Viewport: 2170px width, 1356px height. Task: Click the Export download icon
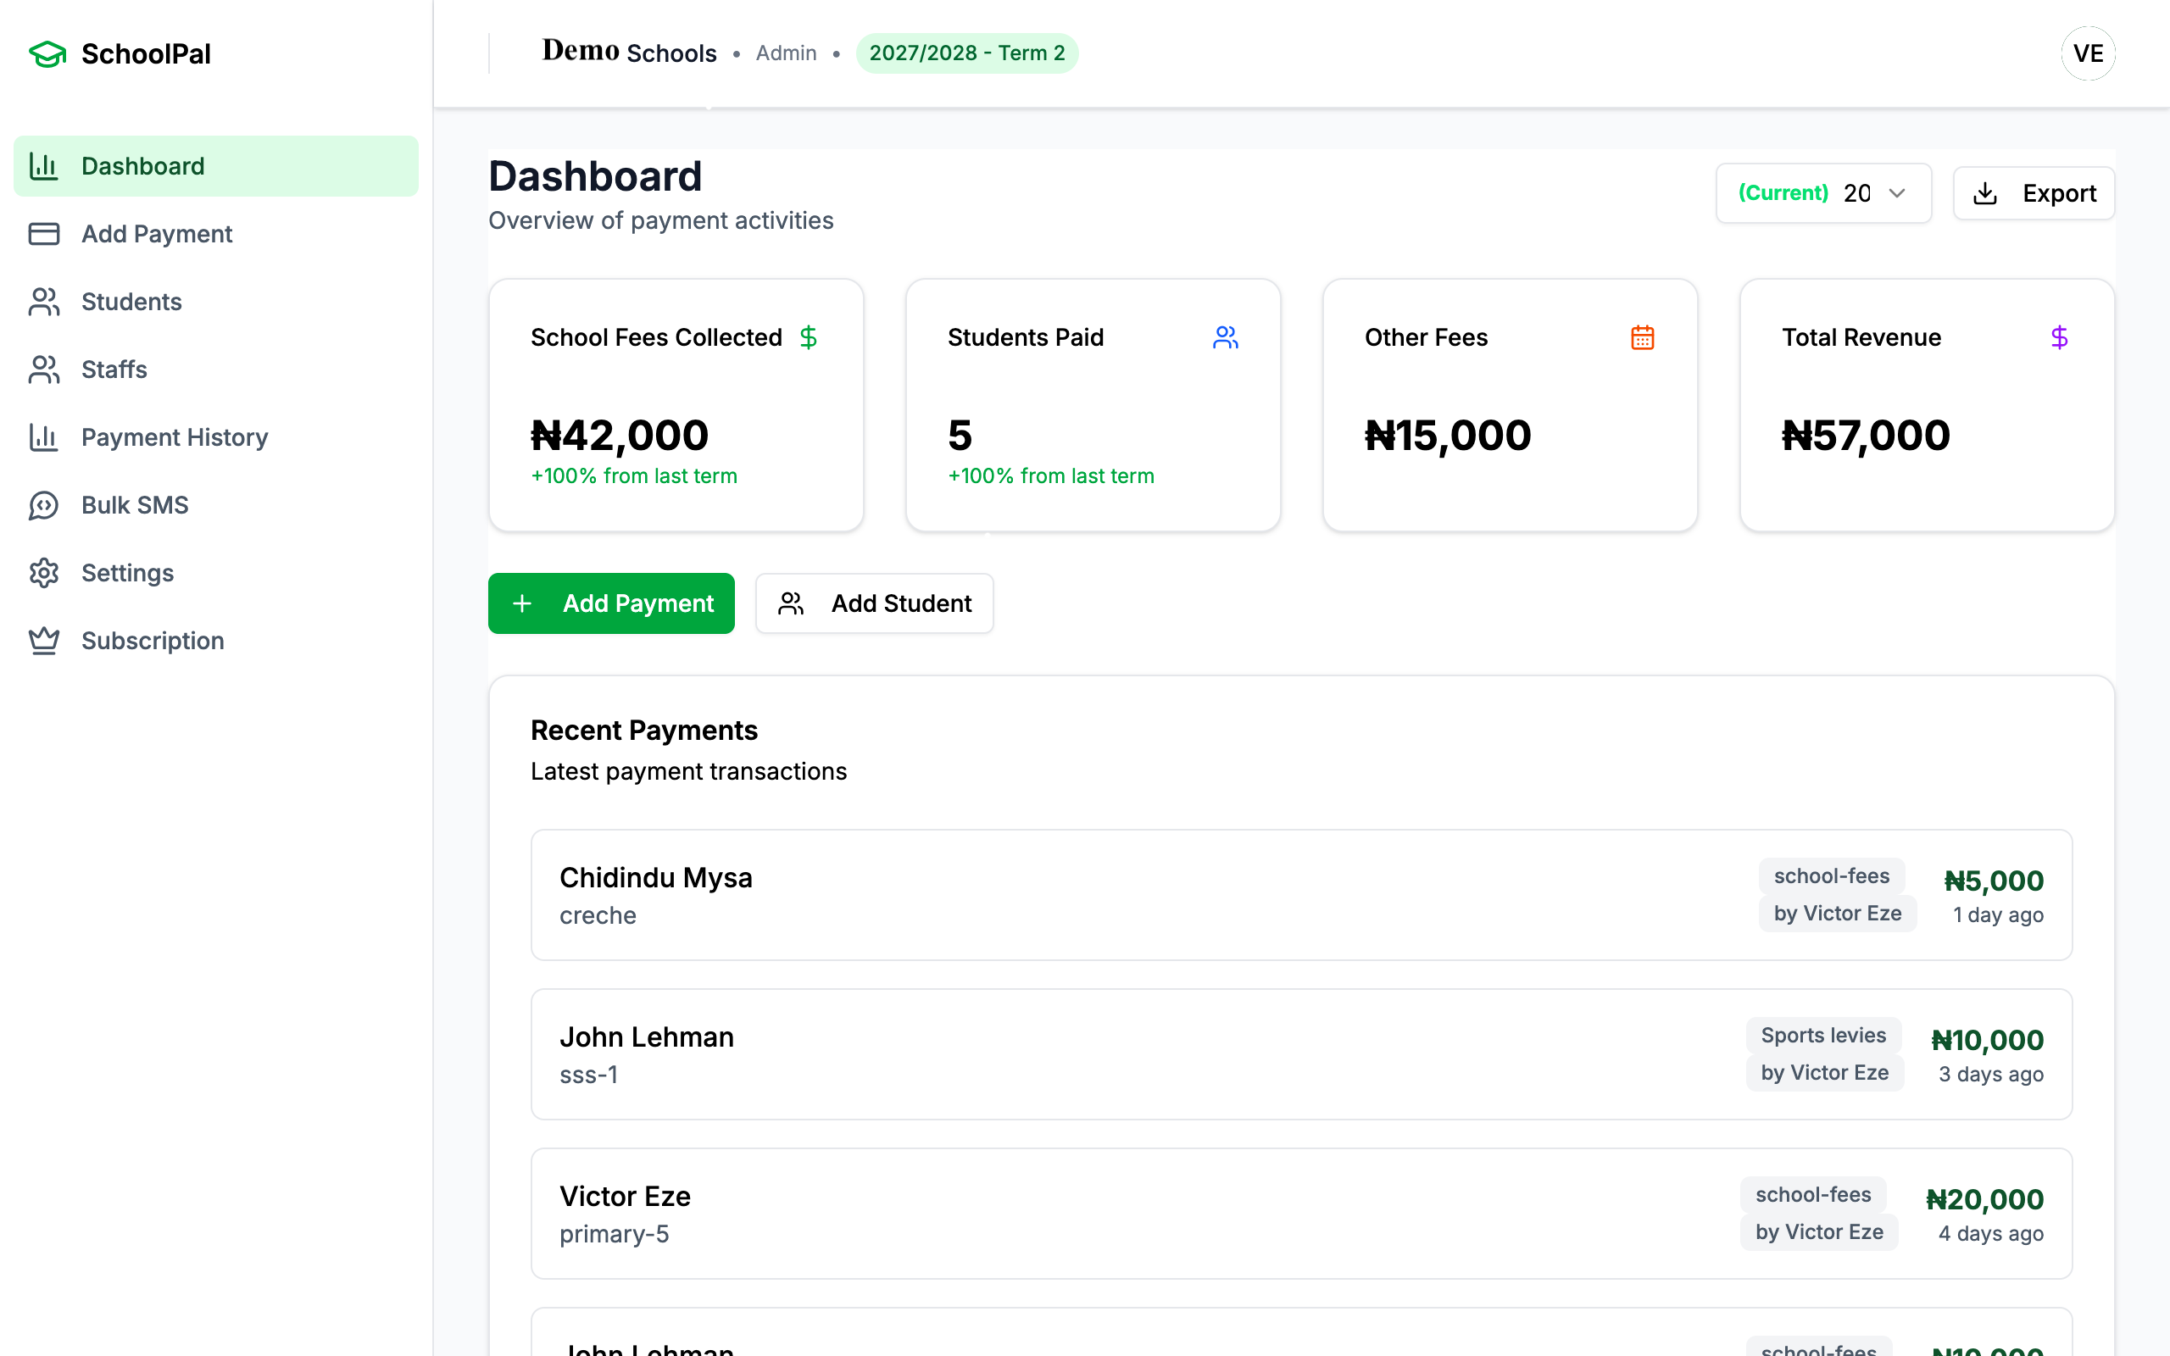(1985, 194)
